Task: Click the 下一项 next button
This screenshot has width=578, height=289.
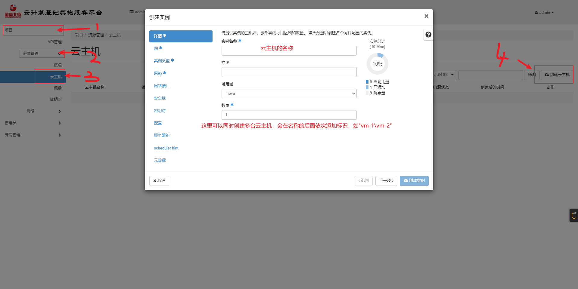Action: coord(386,181)
